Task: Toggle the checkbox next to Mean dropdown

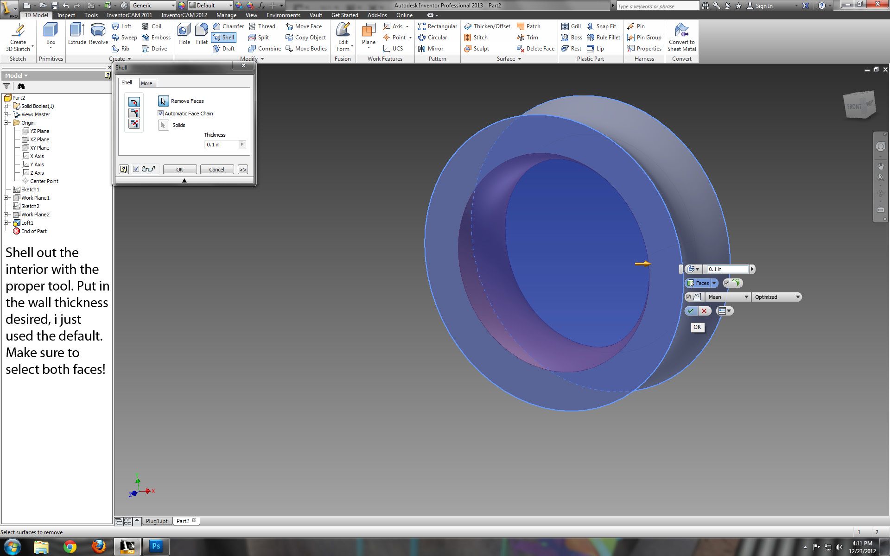Action: 688,297
